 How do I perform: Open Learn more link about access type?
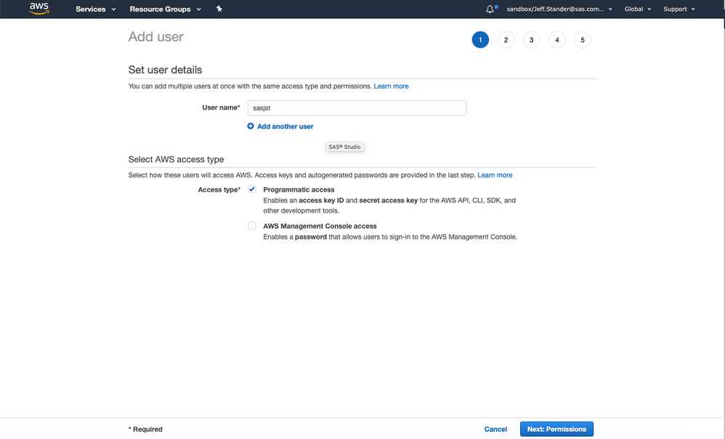[495, 175]
